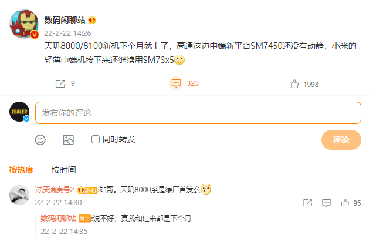Open the ZEALER account avatar
This screenshot has width=373, height=238.
tap(19, 112)
